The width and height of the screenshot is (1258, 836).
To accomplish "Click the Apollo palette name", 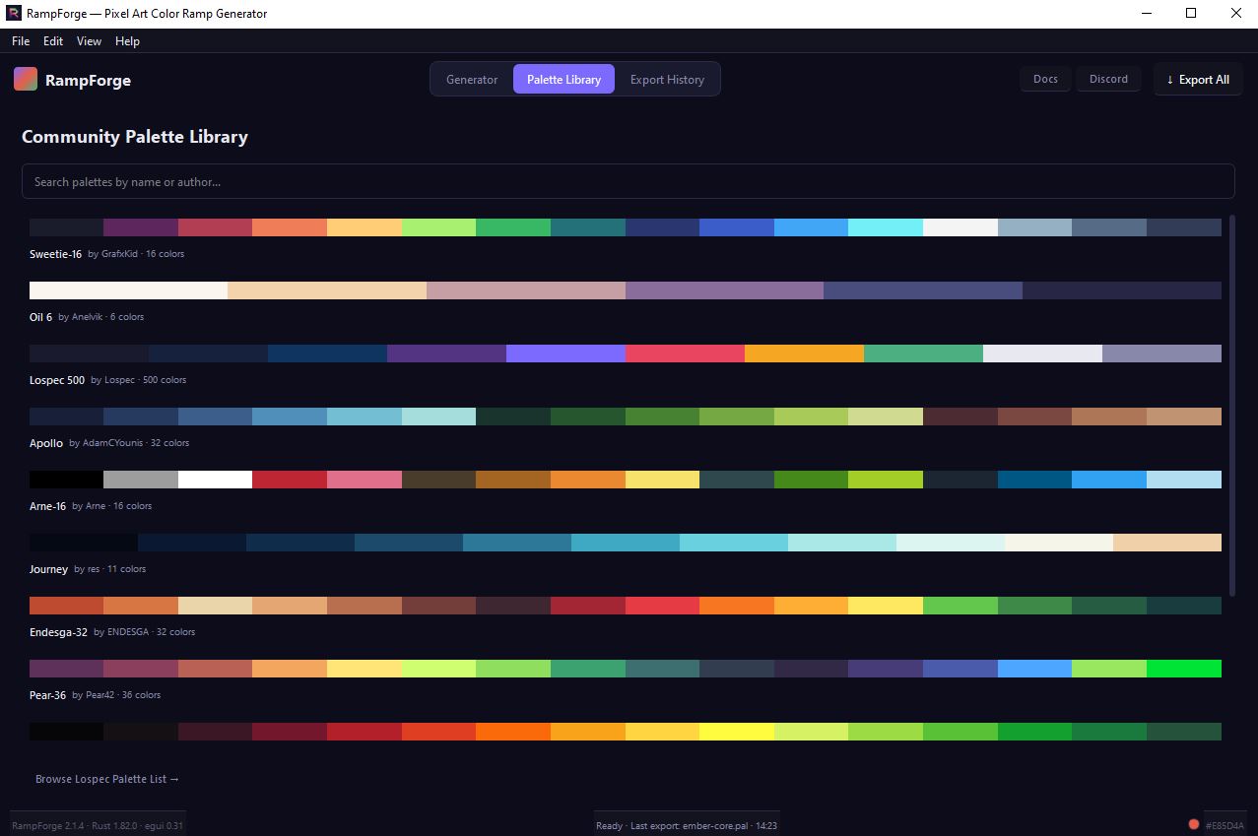I will pyautogui.click(x=46, y=443).
